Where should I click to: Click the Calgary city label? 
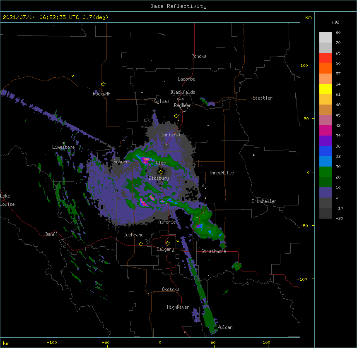pos(165,249)
